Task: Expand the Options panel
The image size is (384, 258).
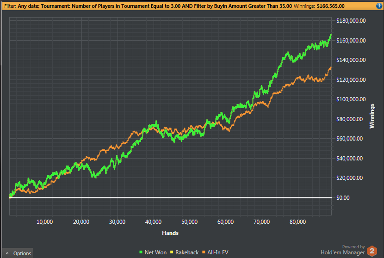Action: pyautogui.click(x=18, y=253)
